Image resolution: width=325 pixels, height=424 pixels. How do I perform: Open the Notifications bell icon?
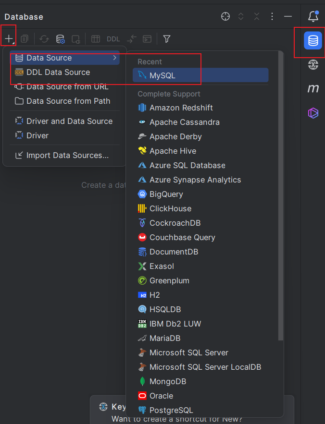[313, 16]
